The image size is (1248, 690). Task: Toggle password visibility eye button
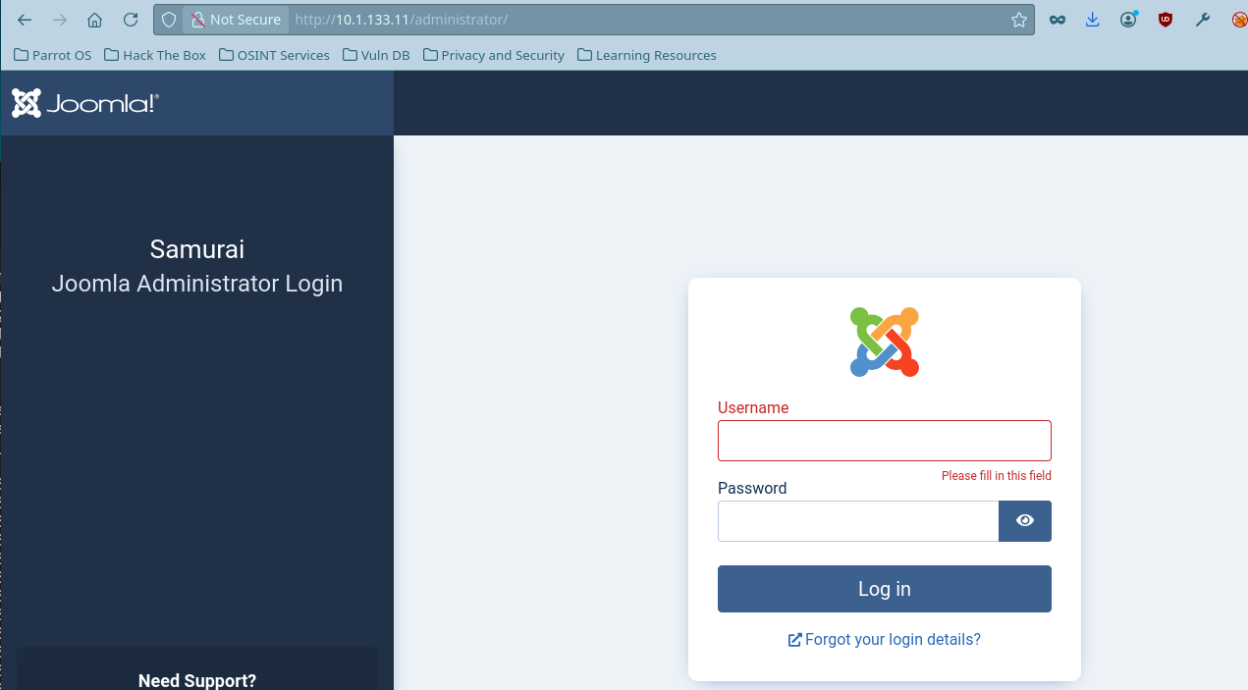pos(1025,521)
